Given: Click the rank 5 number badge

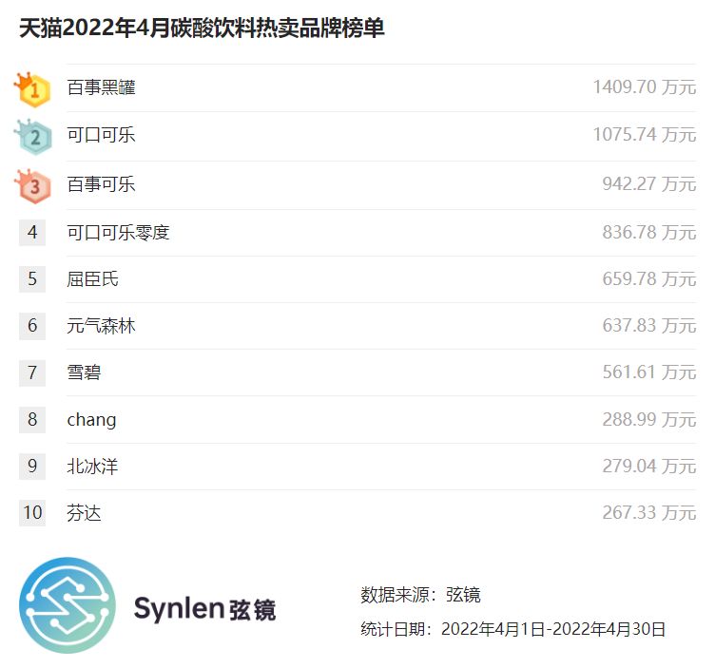Looking at the screenshot, I should point(32,278).
